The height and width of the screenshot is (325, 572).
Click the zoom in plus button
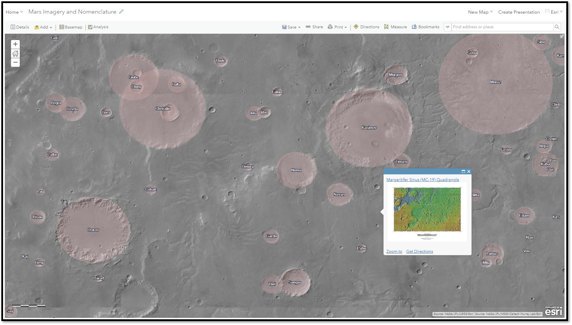pos(15,44)
